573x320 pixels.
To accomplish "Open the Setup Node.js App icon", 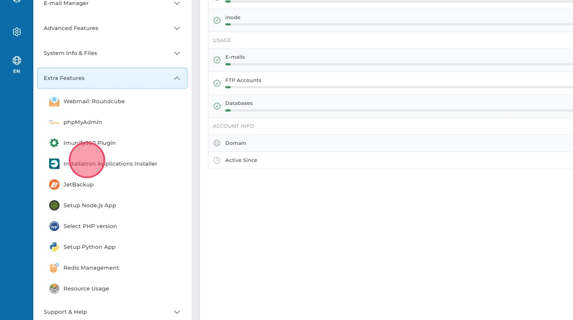I will pyautogui.click(x=54, y=205).
